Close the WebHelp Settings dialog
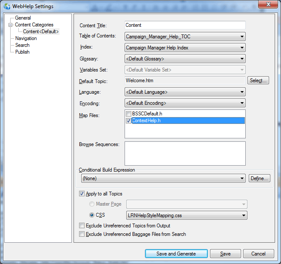Image resolution: width=281 pixels, height=264 pixels. (268, 4)
